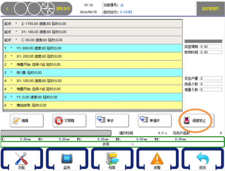Click the cycle progress bar

point(56,132)
